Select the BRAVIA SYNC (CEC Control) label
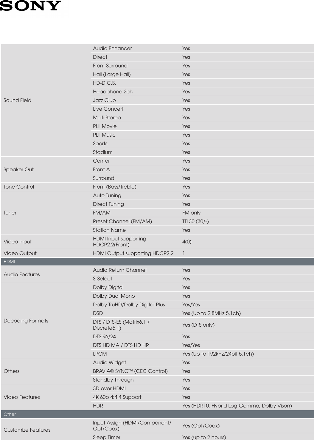 click(130, 371)
